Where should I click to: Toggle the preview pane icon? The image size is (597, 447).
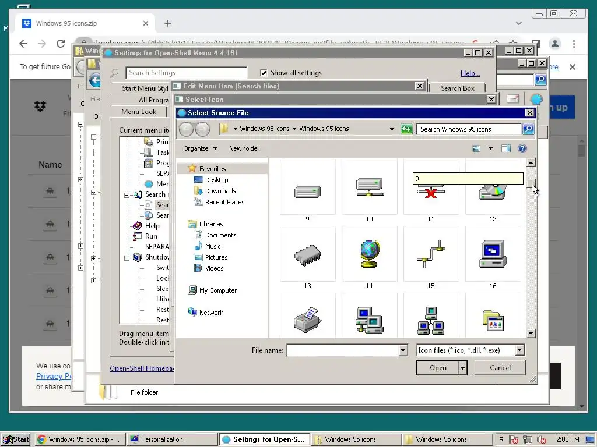(506, 148)
